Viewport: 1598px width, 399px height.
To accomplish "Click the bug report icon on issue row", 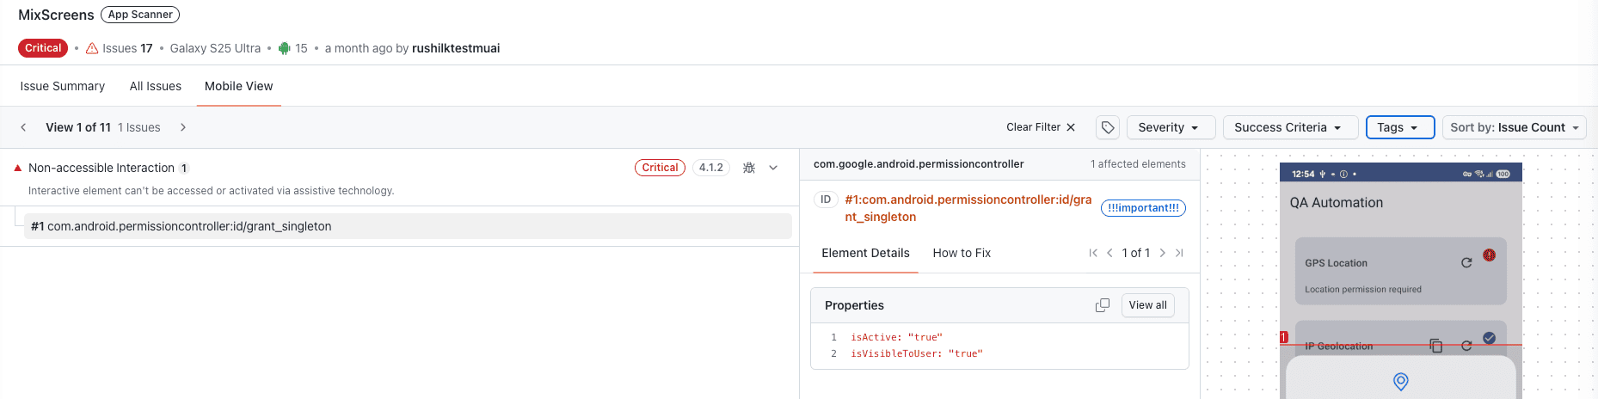I will click(x=749, y=168).
